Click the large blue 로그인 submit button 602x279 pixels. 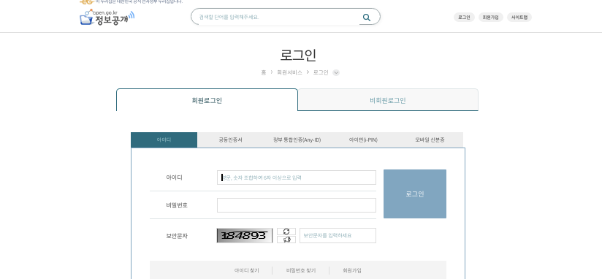tap(415, 194)
